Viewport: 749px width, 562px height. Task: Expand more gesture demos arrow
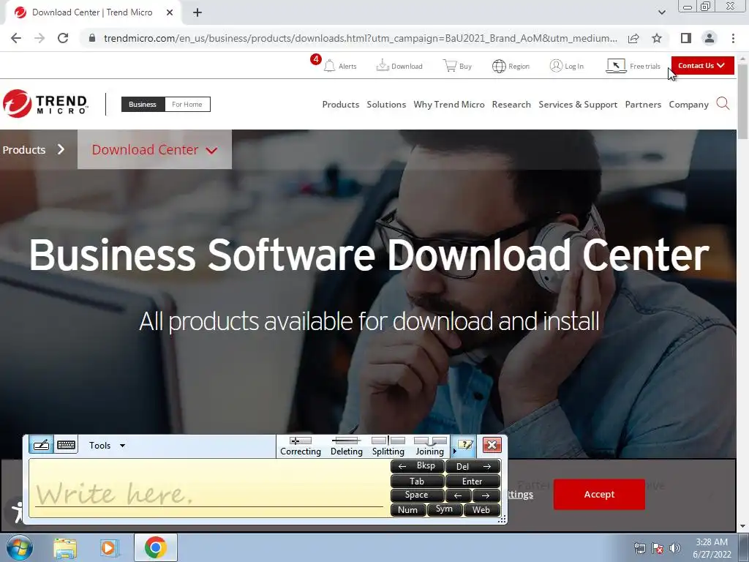455,451
